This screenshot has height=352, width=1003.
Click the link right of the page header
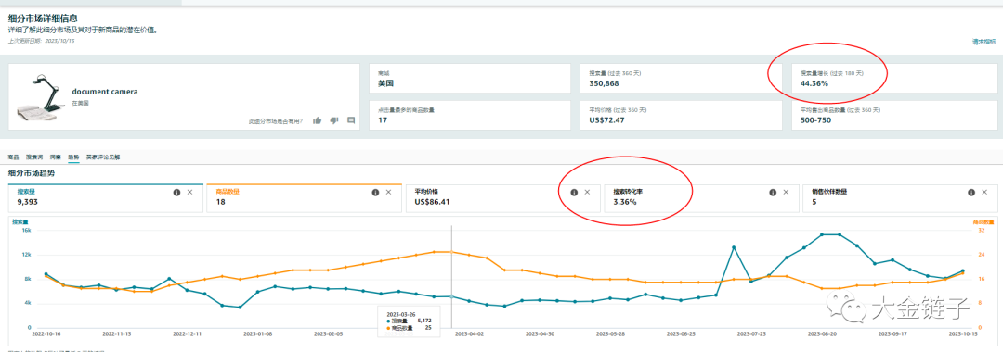[x=983, y=42]
